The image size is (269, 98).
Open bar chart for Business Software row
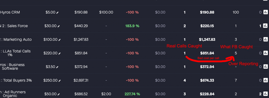(265, 67)
